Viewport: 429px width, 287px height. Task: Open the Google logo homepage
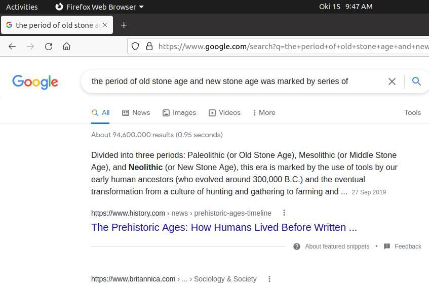(x=35, y=82)
